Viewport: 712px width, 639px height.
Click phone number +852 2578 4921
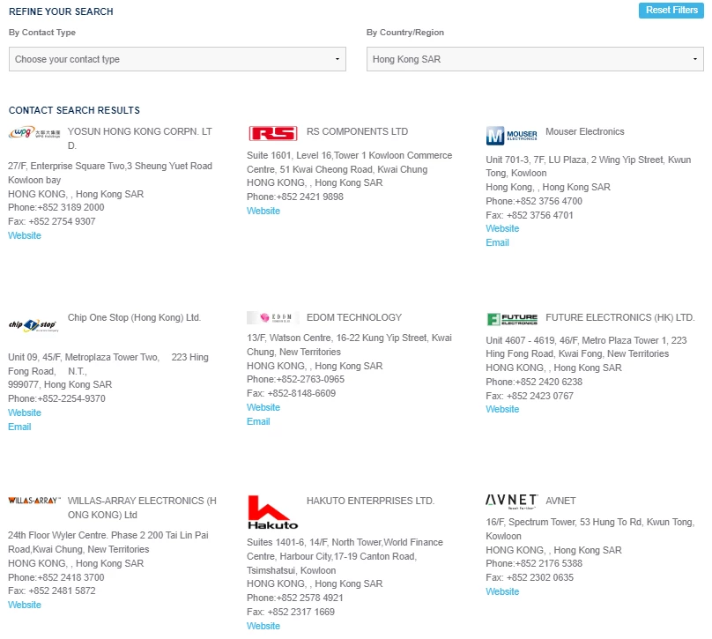310,598
